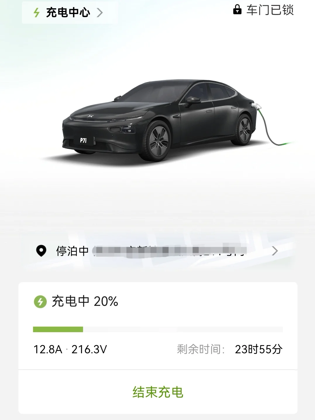This screenshot has height=420, width=315.
Task: Tap the X logo on car hood
Action: click(89, 116)
